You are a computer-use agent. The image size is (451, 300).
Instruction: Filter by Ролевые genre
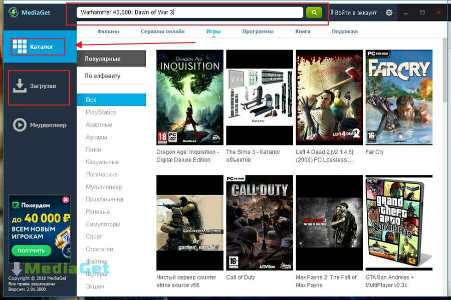coord(98,211)
